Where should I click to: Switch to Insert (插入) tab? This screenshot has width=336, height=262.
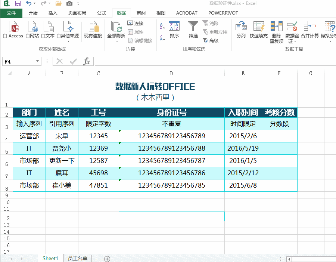point(53,13)
